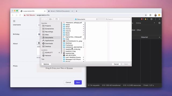Open the Desktops folder
The width and height of the screenshot is (172, 96).
tap(69, 43)
